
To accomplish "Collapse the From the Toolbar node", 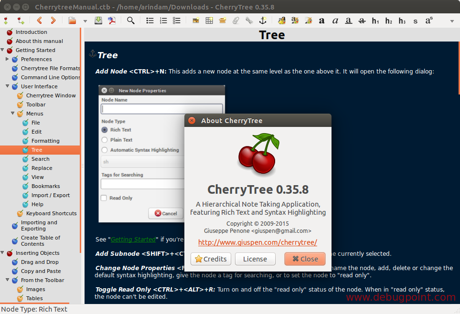I will [8, 280].
